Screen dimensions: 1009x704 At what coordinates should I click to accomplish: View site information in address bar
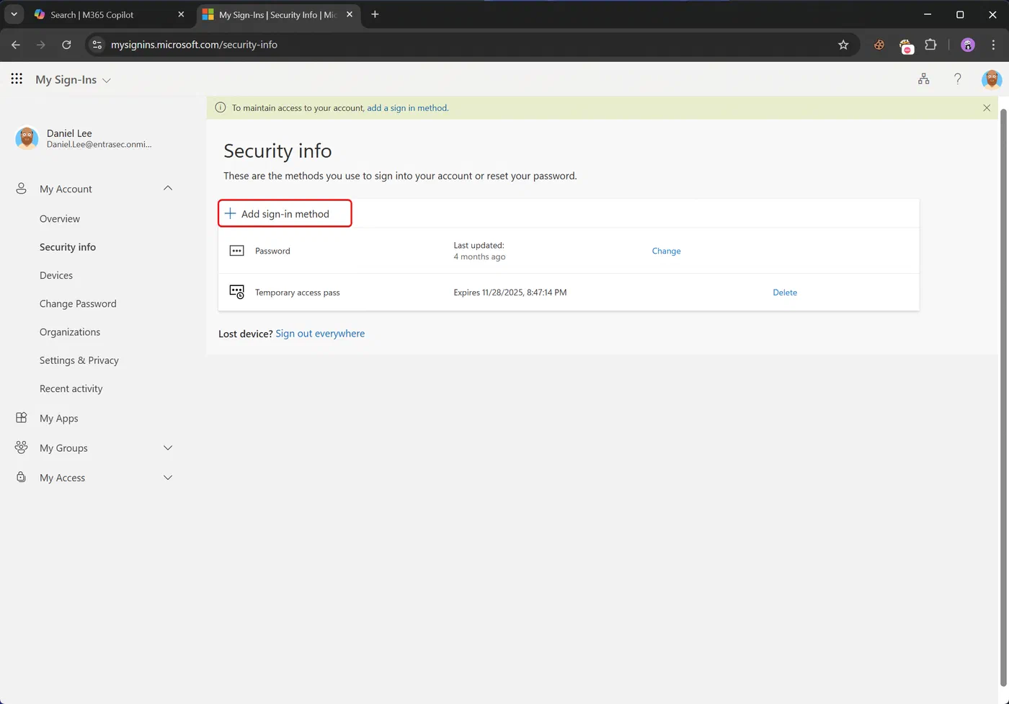(x=97, y=45)
